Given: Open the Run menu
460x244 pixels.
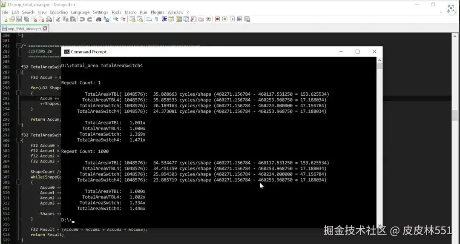Looking at the screenshot, I should click(x=144, y=12).
